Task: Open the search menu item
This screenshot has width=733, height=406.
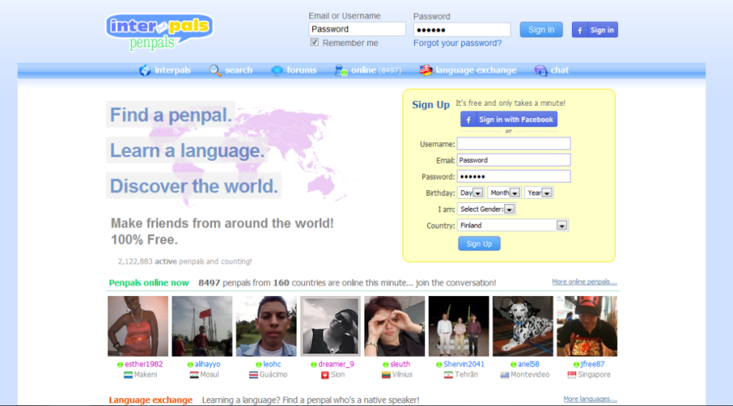Action: coord(231,71)
